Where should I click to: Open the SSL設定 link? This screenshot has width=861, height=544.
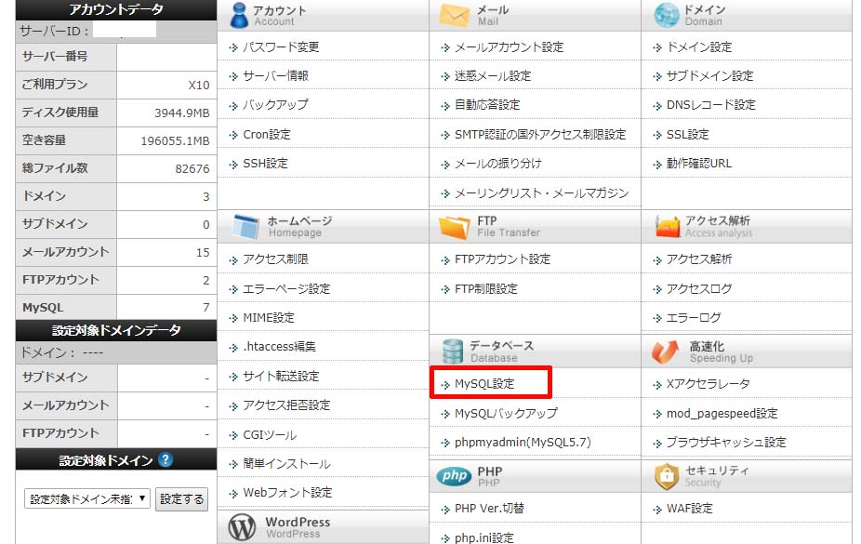coord(687,134)
